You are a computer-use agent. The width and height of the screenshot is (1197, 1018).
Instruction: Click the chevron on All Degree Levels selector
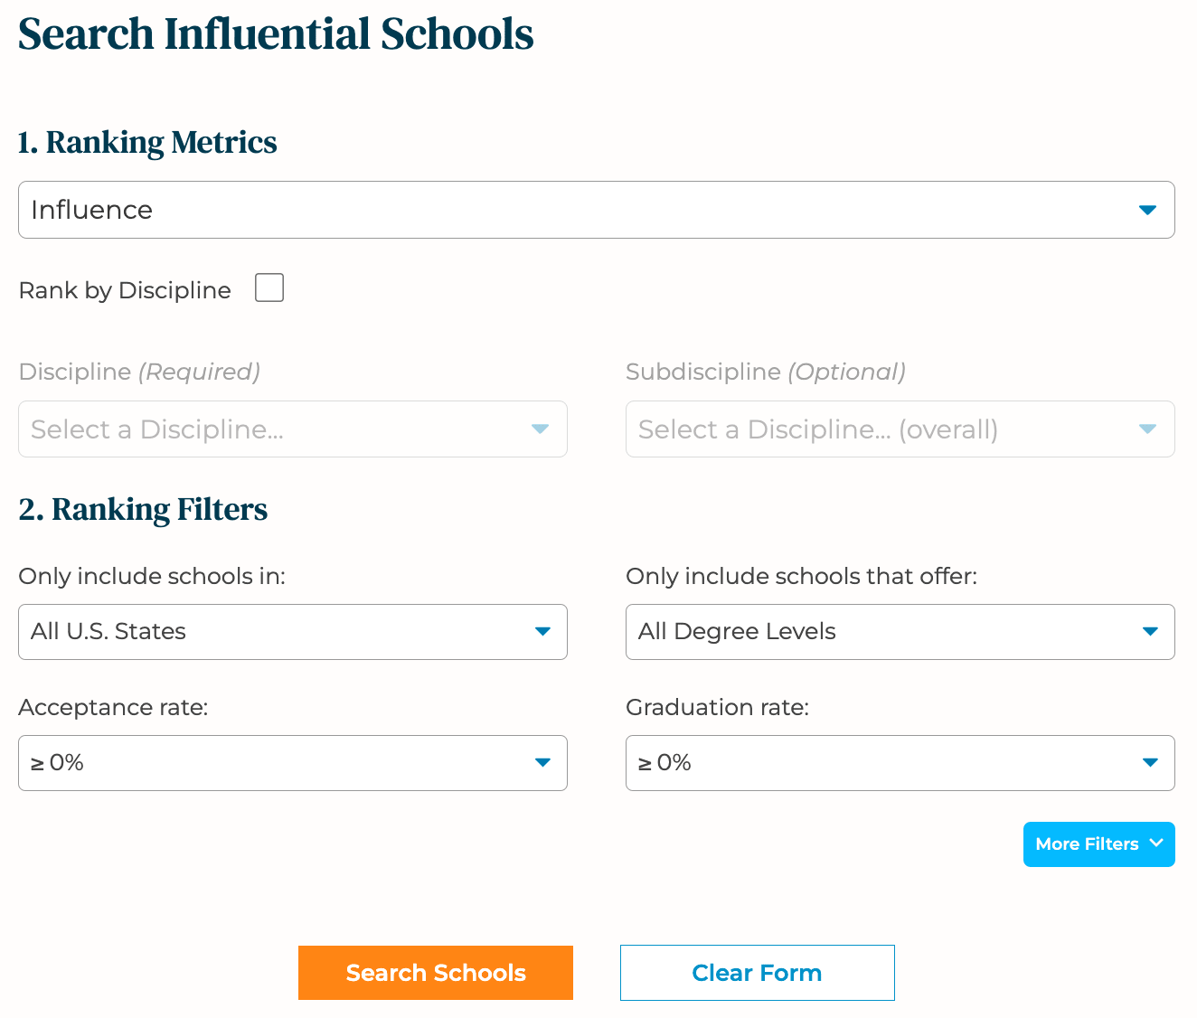point(1151,632)
